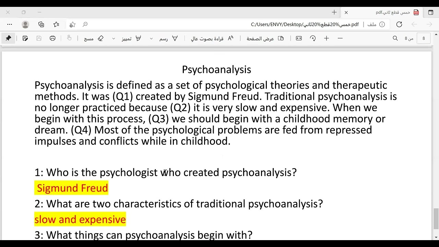439x247 pixels.
Task: Click the scrollbar down arrow
Action: (x=436, y=237)
